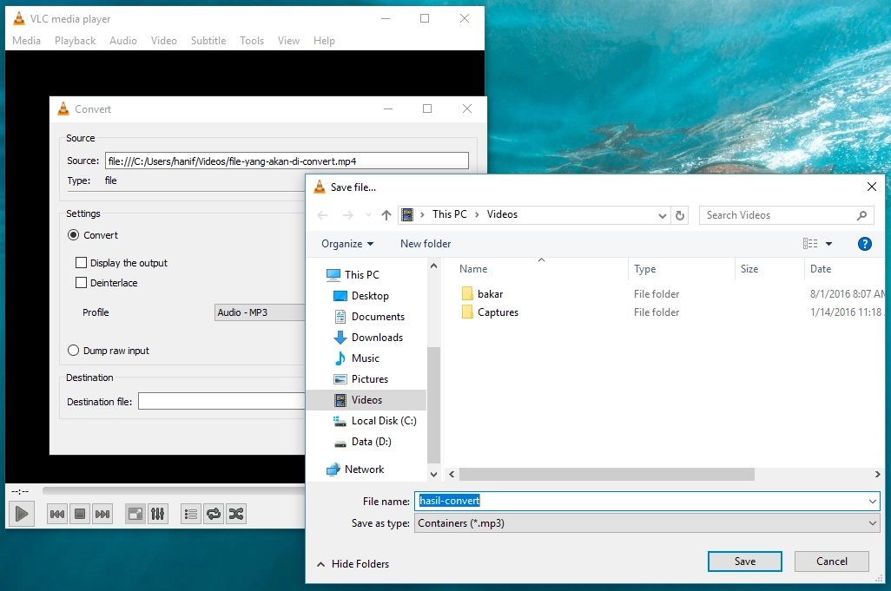891x591 pixels.
Task: Click the search magnifier icon in Search Videos
Action: 861,215
